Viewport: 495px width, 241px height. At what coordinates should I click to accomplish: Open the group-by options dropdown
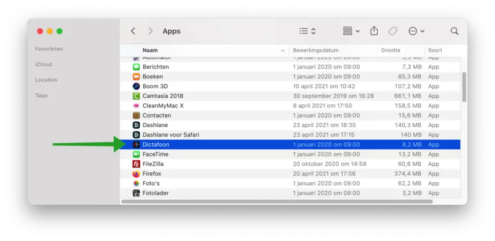coord(351,31)
